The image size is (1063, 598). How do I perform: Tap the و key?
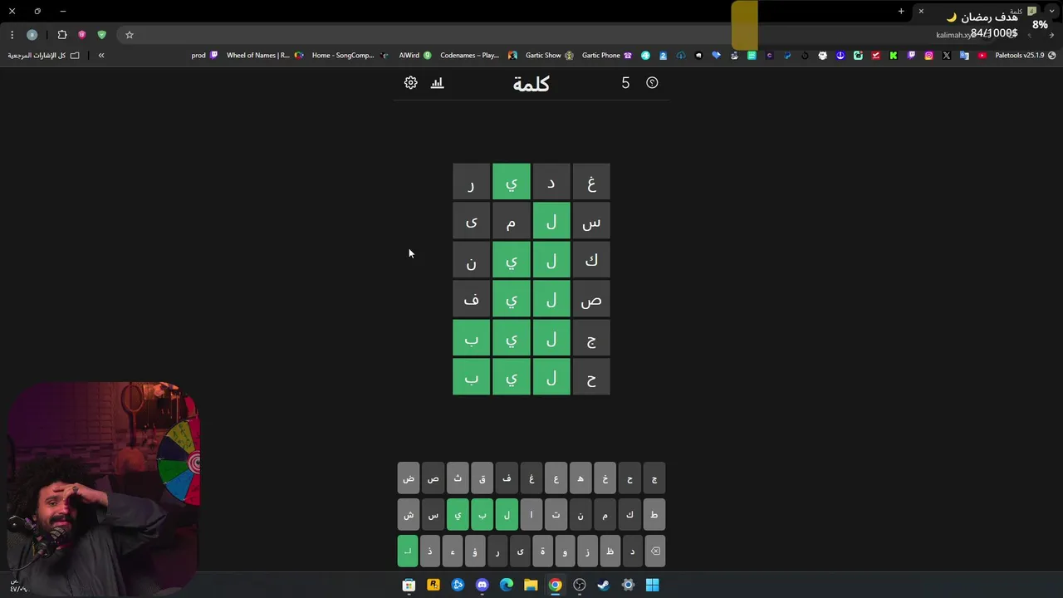tap(565, 551)
